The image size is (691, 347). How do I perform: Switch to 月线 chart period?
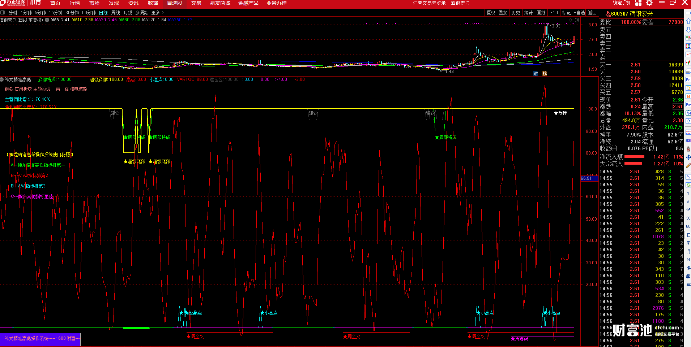pyautogui.click(x=128, y=13)
